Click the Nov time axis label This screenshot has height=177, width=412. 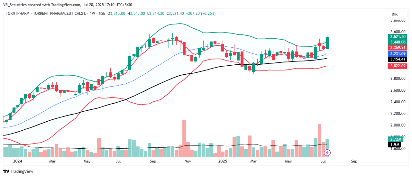tap(188, 161)
